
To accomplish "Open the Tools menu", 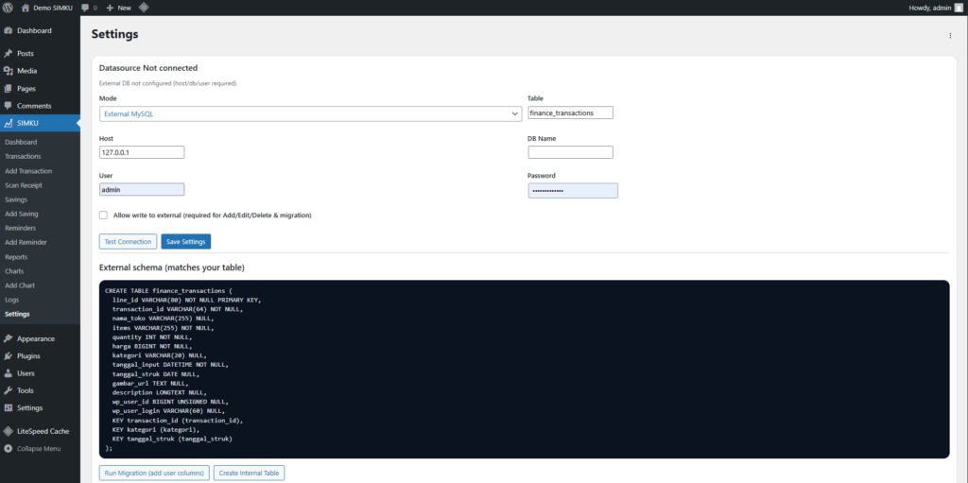I will [40, 390].
